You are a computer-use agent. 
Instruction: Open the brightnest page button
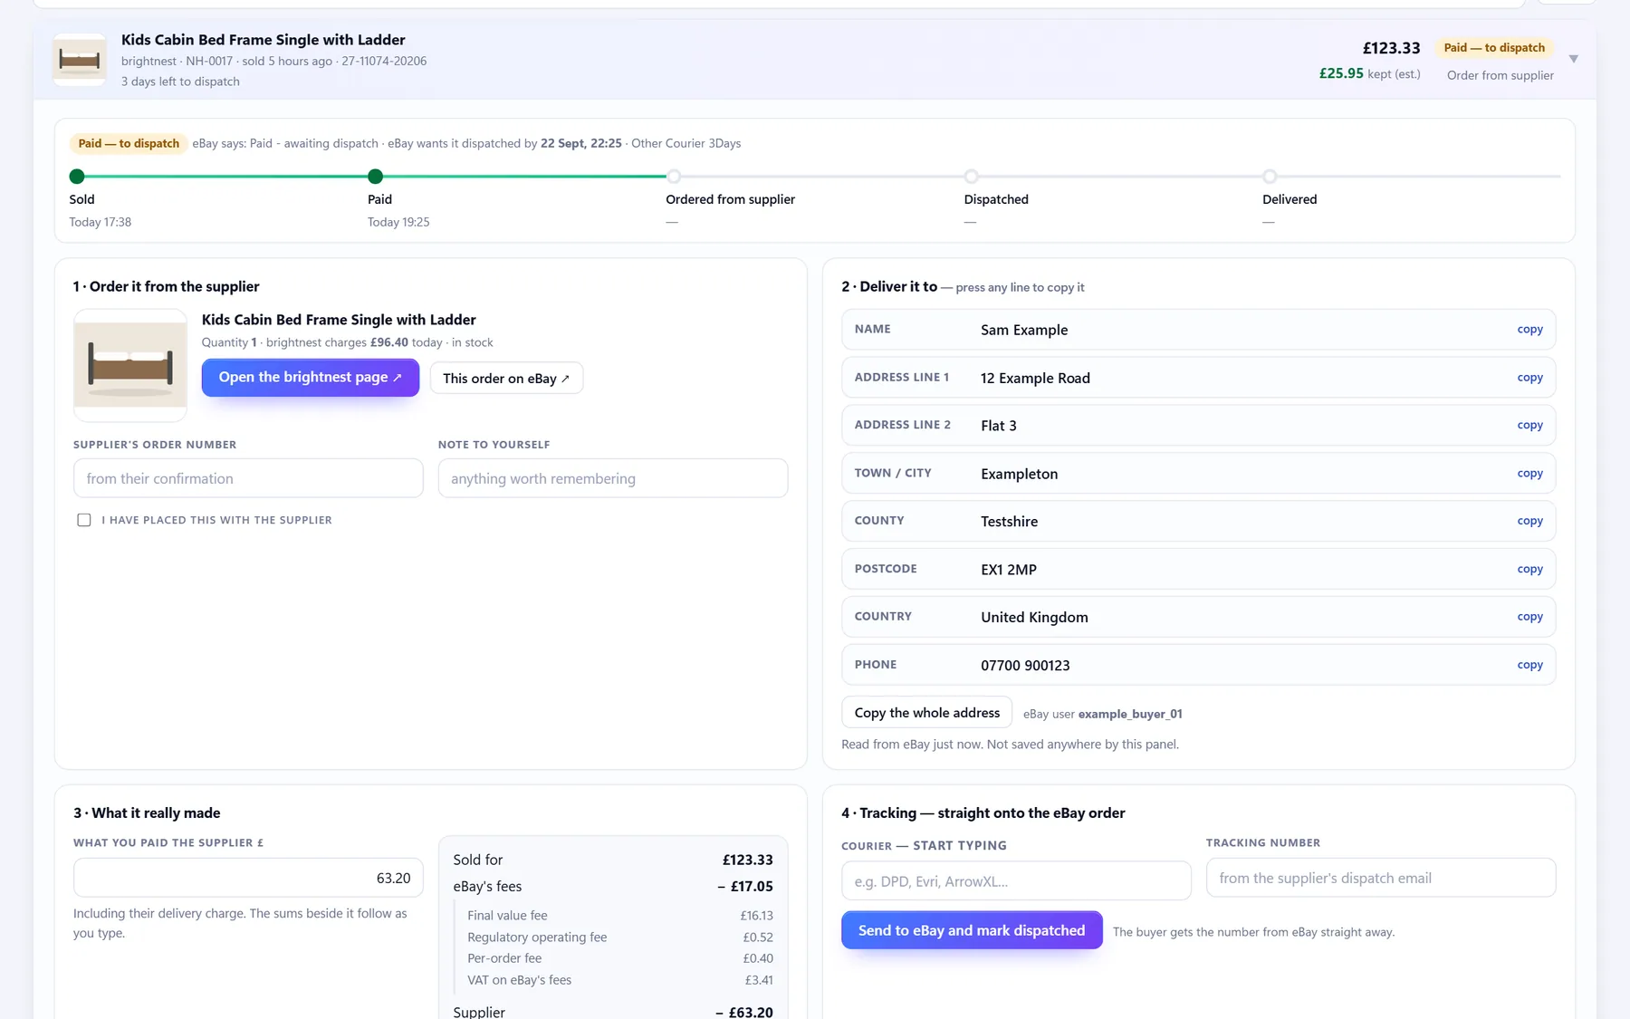[310, 378]
